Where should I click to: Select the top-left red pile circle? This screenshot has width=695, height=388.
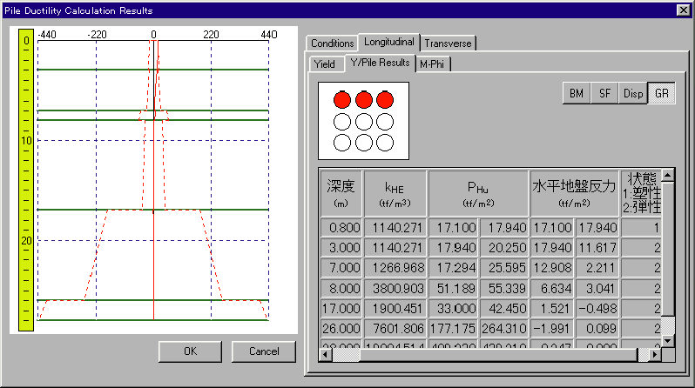click(342, 99)
